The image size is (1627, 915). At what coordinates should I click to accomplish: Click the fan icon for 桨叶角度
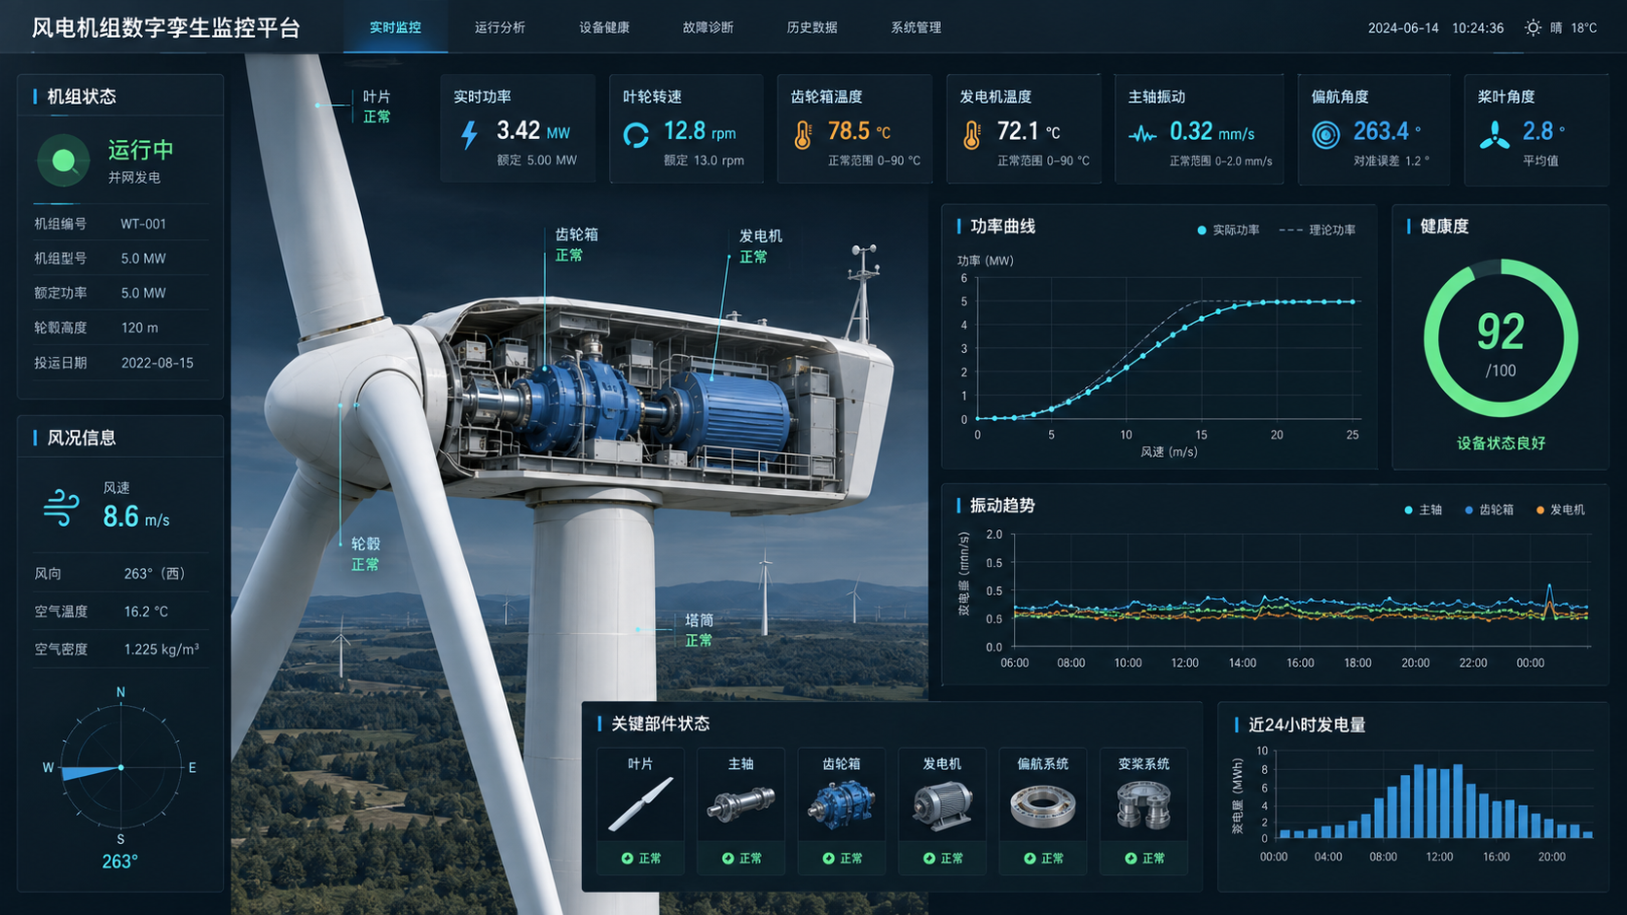click(1495, 134)
